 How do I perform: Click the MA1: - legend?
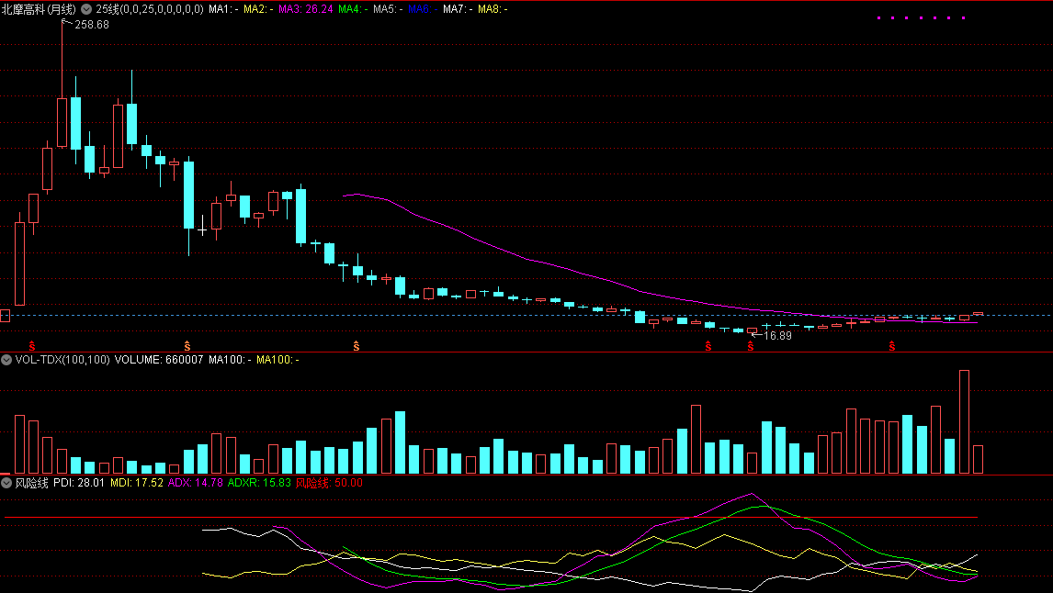pos(223,9)
